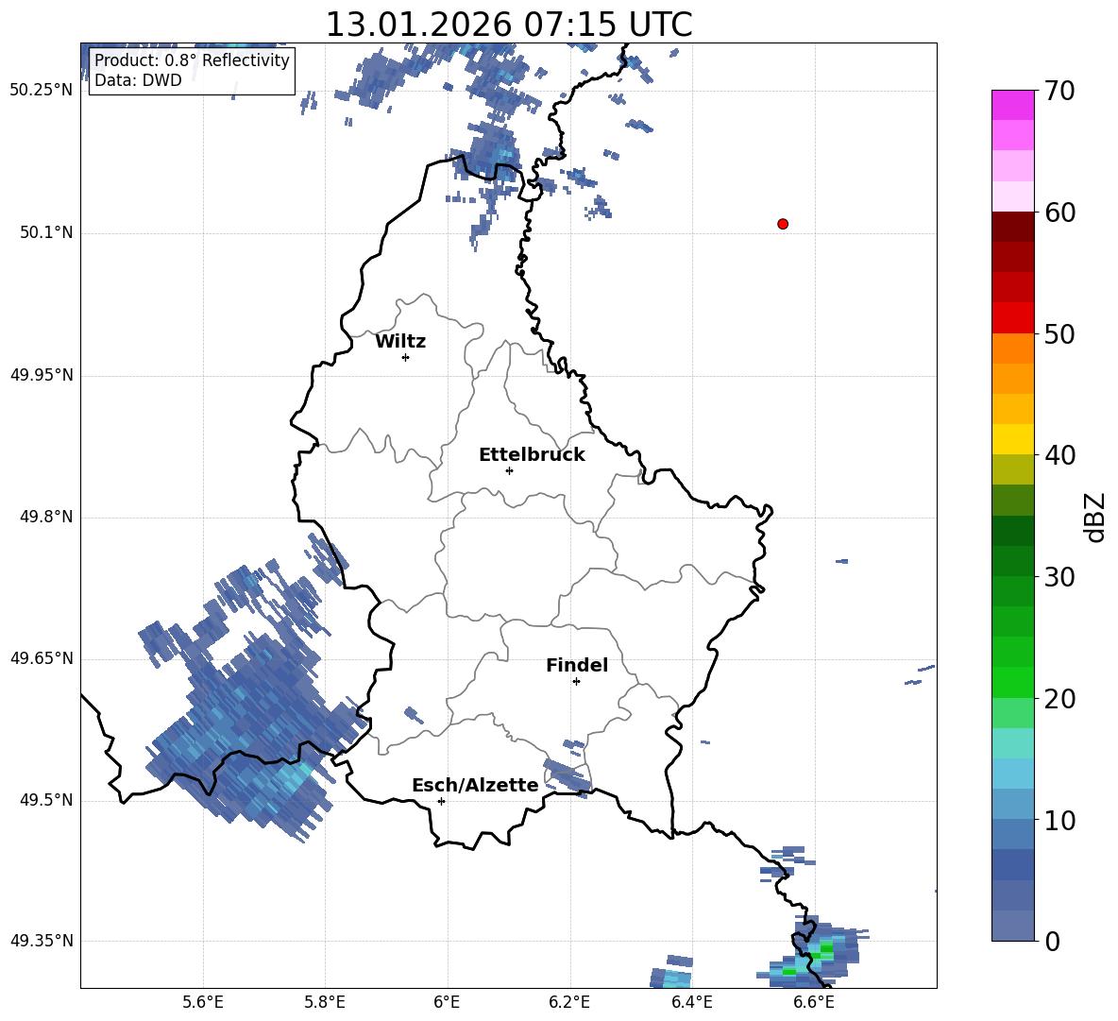This screenshot has height=1021, width=1118.
Task: Click the Product: 0.8° Reflectivity legend text
Action: (192, 60)
